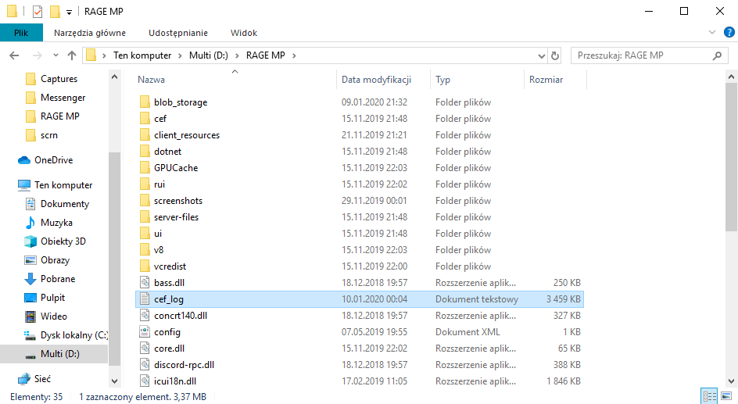Click the new folder quick access icon
738x404 pixels.
click(55, 11)
